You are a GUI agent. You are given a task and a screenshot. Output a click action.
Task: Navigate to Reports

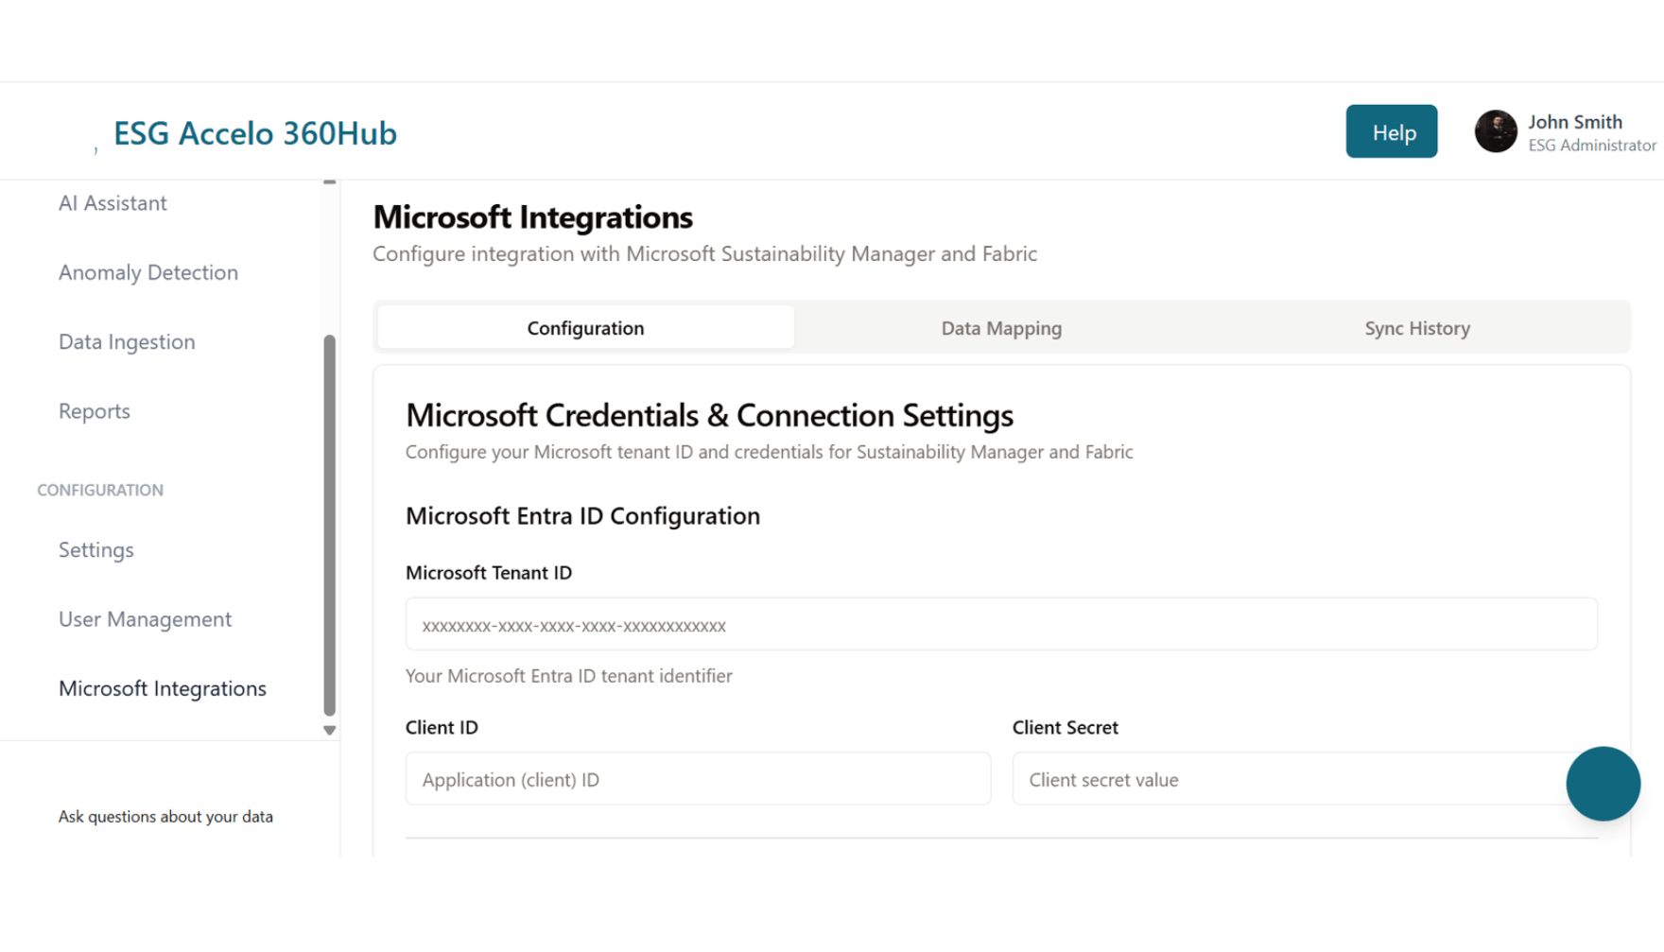click(x=95, y=411)
